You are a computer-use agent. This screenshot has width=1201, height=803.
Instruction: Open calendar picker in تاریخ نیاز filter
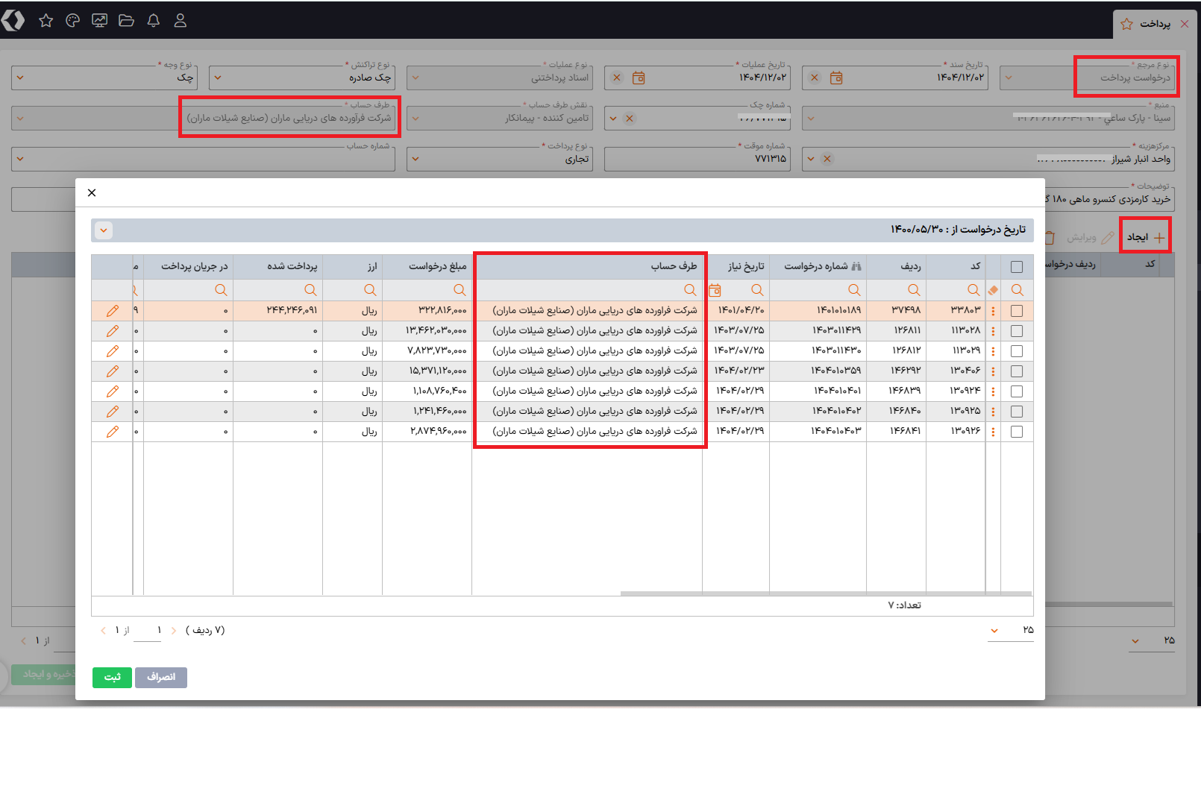(x=715, y=290)
